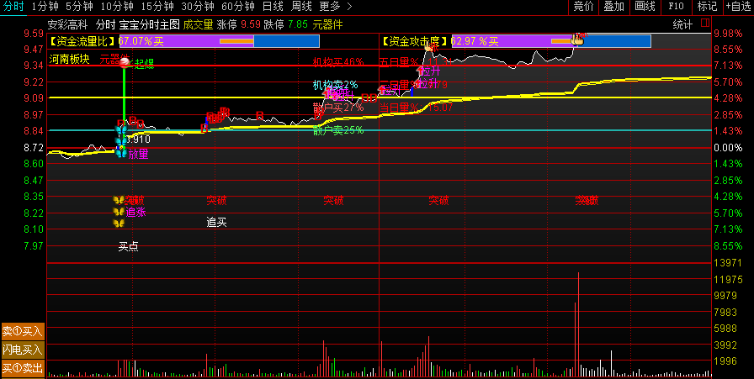Click the 7.97 price axis label
This screenshot has width=754, height=379.
pyautogui.click(x=34, y=246)
